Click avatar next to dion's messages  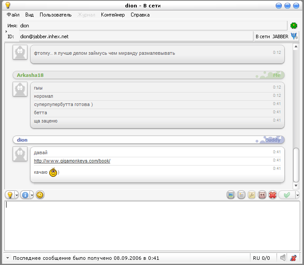(x=20, y=154)
